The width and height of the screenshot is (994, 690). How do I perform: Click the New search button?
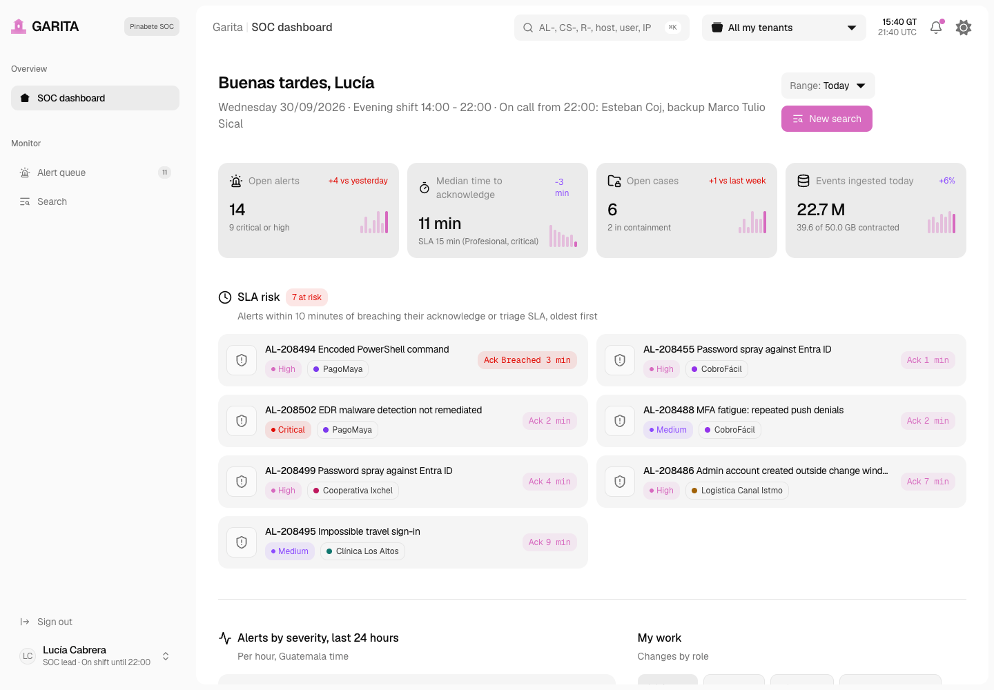(x=827, y=119)
